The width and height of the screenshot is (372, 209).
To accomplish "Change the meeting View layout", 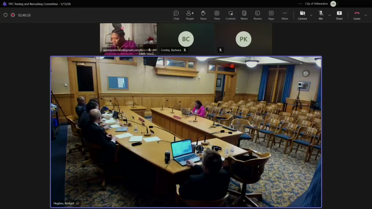I will 217,15.
